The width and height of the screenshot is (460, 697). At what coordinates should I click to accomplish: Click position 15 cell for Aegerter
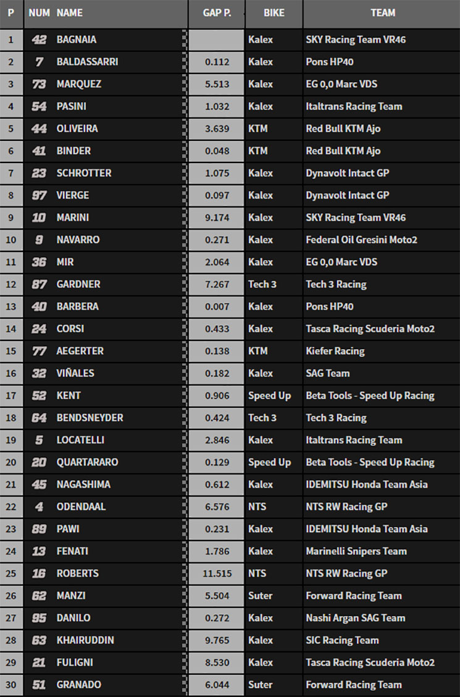[11, 351]
